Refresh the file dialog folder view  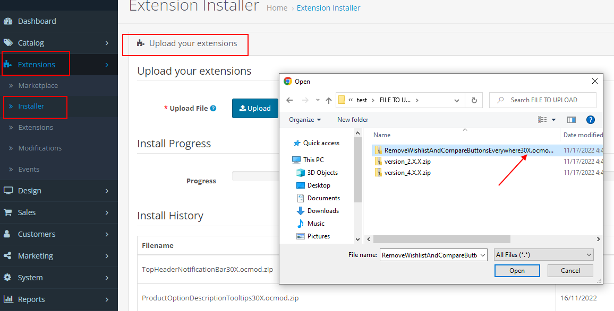[x=474, y=100]
